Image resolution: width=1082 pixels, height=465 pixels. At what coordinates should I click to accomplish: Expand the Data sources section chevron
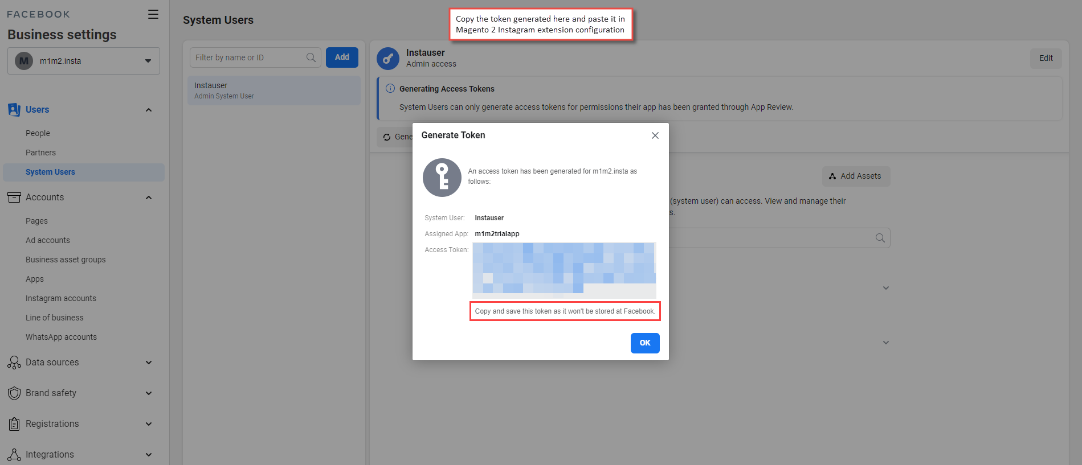(x=149, y=363)
